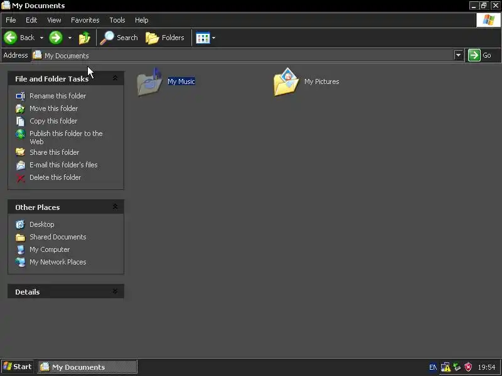
Task: Expand the Address bar dropdown
Action: [x=459, y=55]
